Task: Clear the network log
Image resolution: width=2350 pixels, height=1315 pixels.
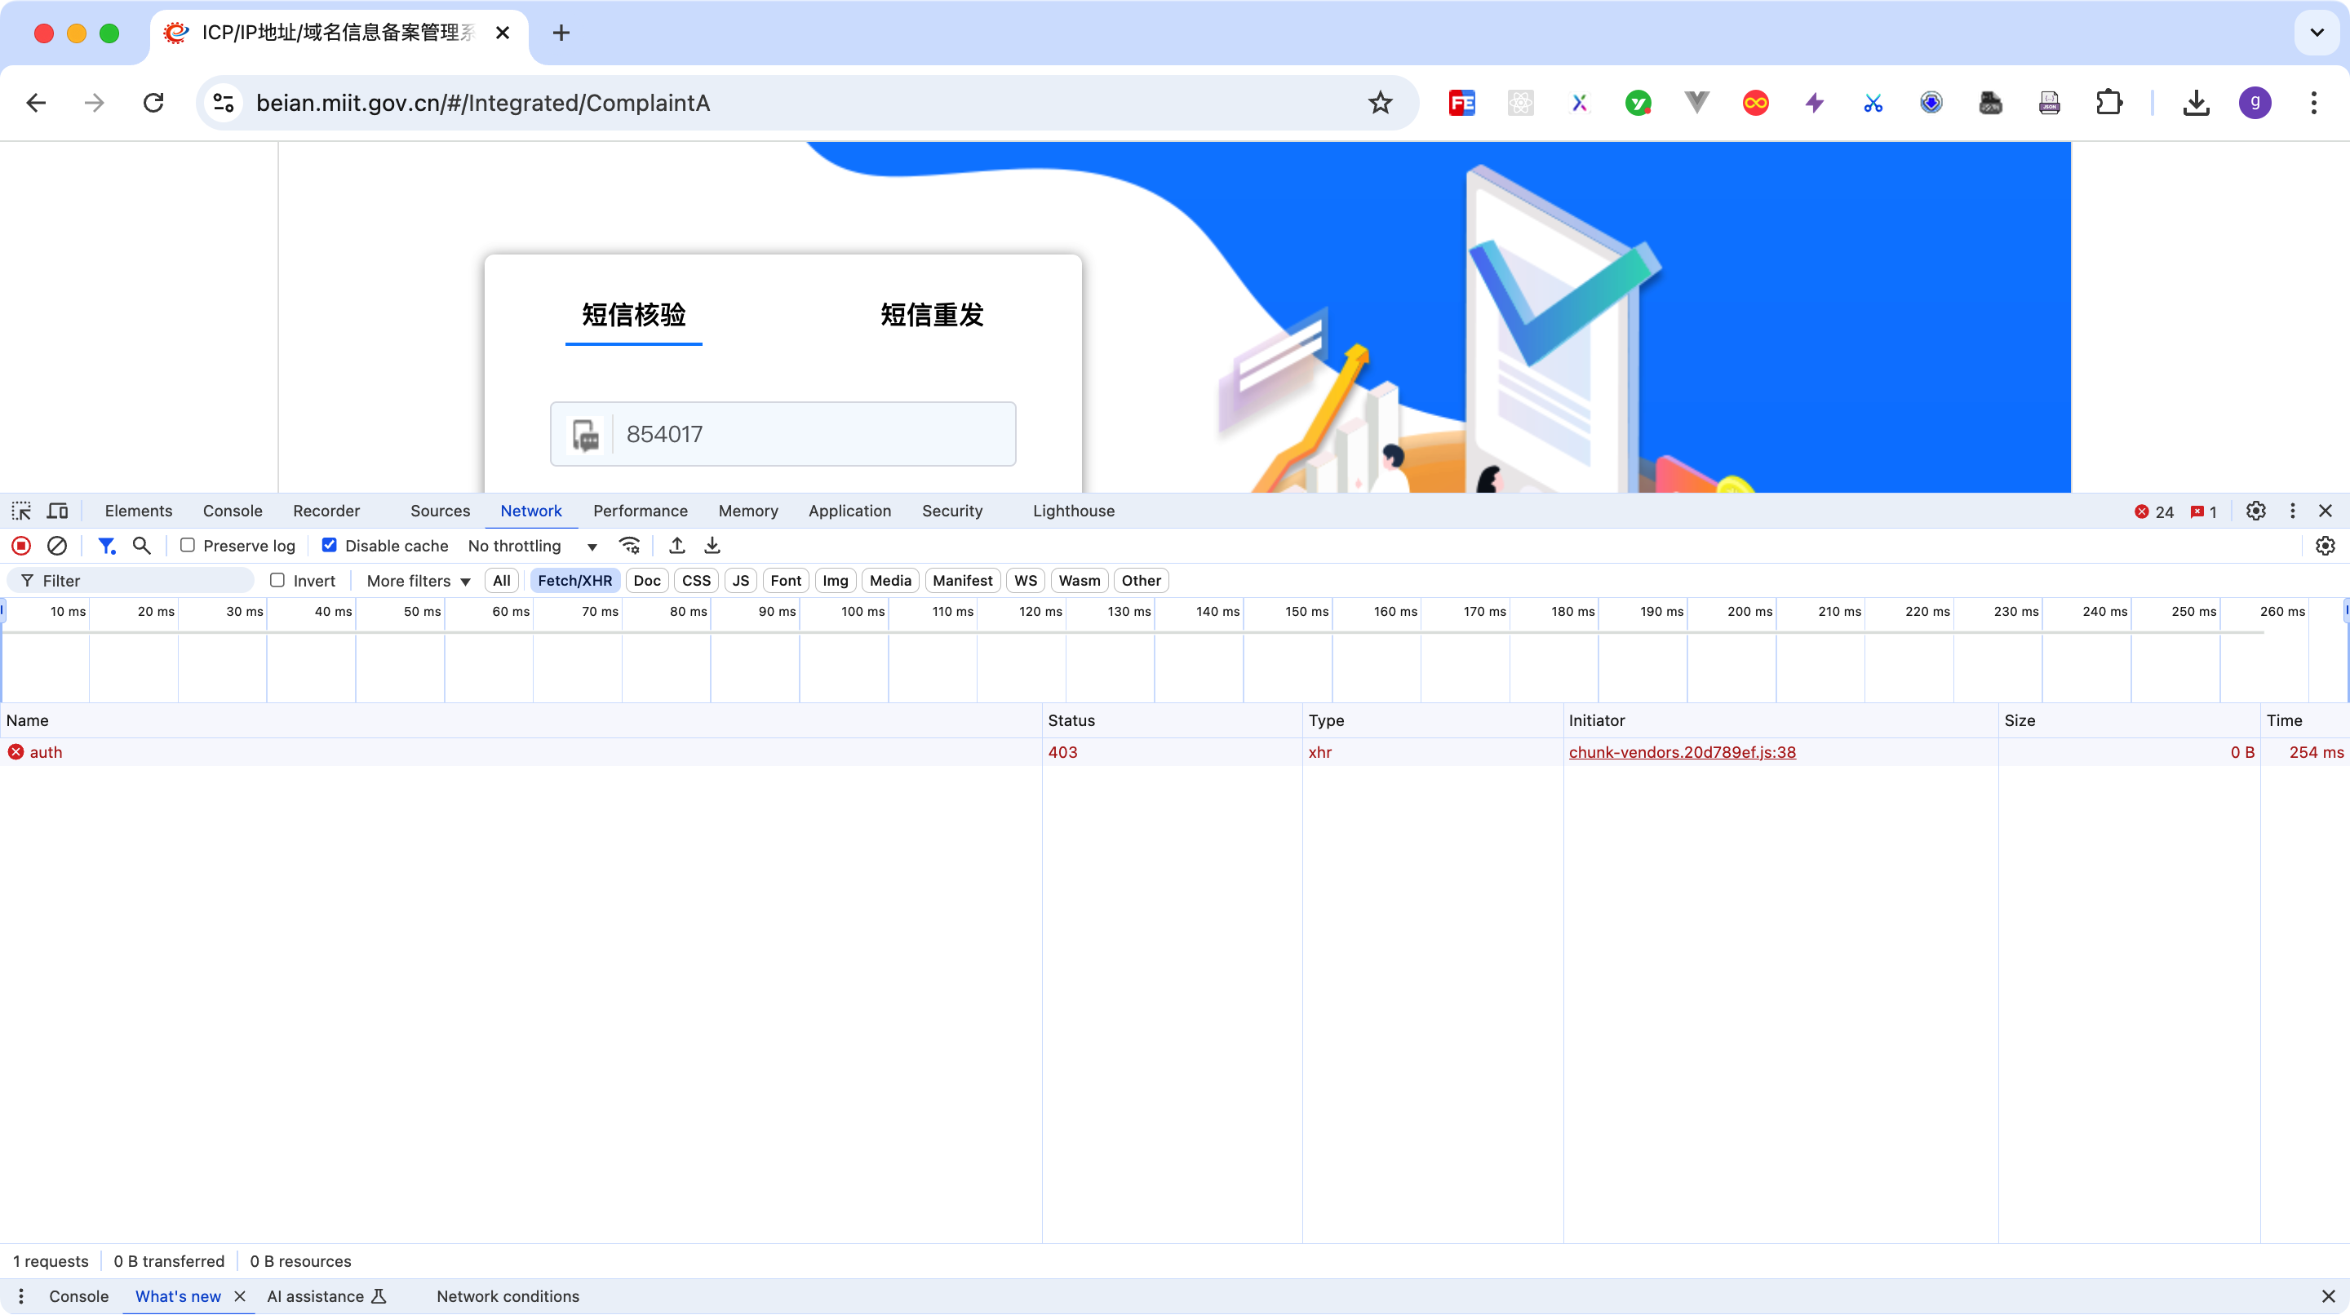Action: tap(56, 545)
